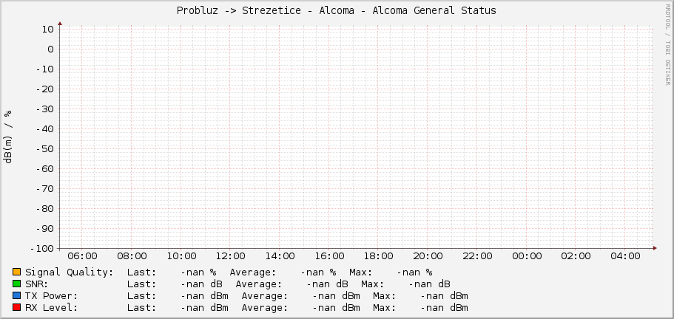
Task: Select the 'SNR:' legend label
Action: (37, 284)
